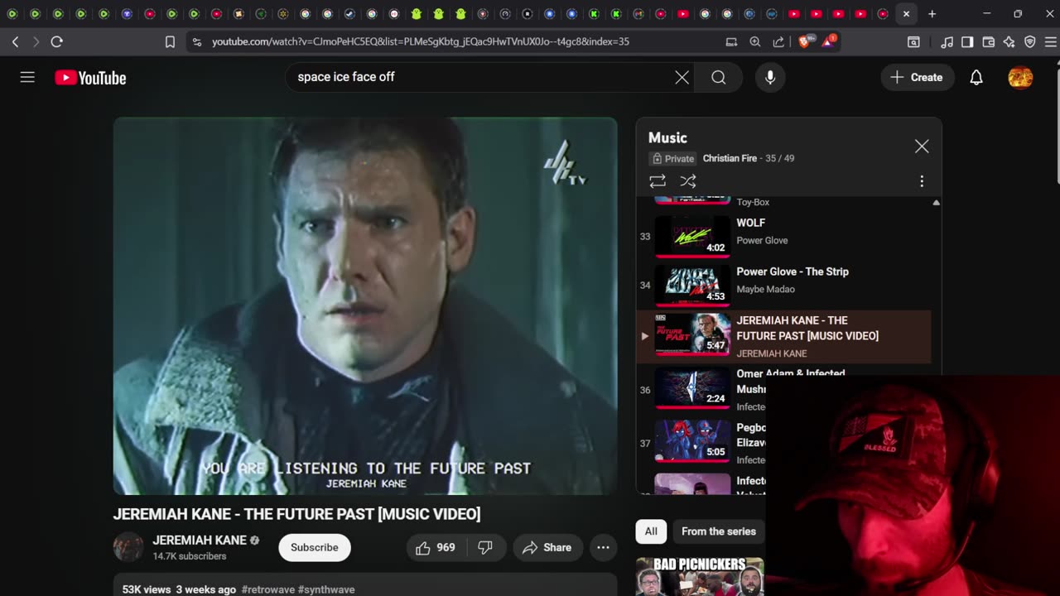Toggle shuffle playlist in the Music panel
Viewport: 1060px width, 596px height.
coord(687,181)
